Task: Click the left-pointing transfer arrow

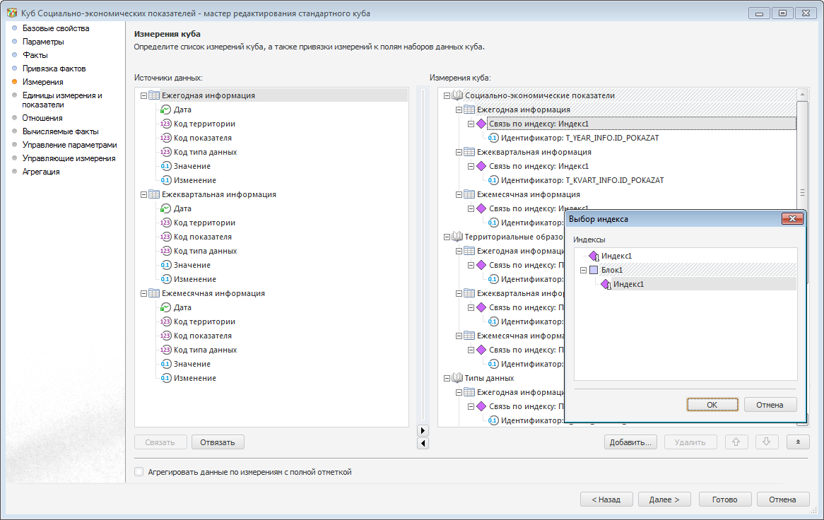Action: (x=423, y=443)
